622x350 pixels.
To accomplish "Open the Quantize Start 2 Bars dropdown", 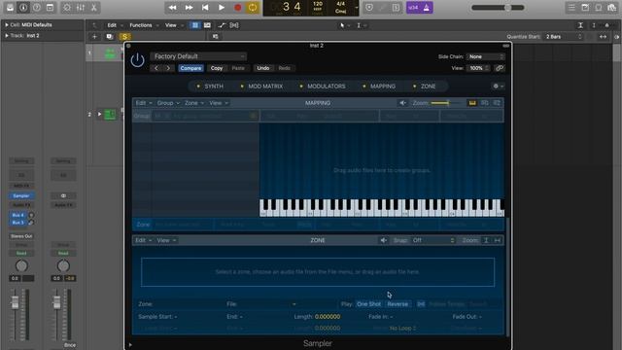I will (x=564, y=37).
